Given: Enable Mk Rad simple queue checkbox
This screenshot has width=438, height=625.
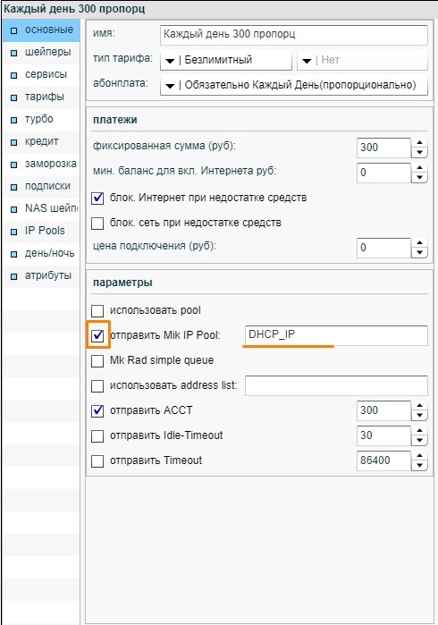Looking at the screenshot, I should [97, 360].
